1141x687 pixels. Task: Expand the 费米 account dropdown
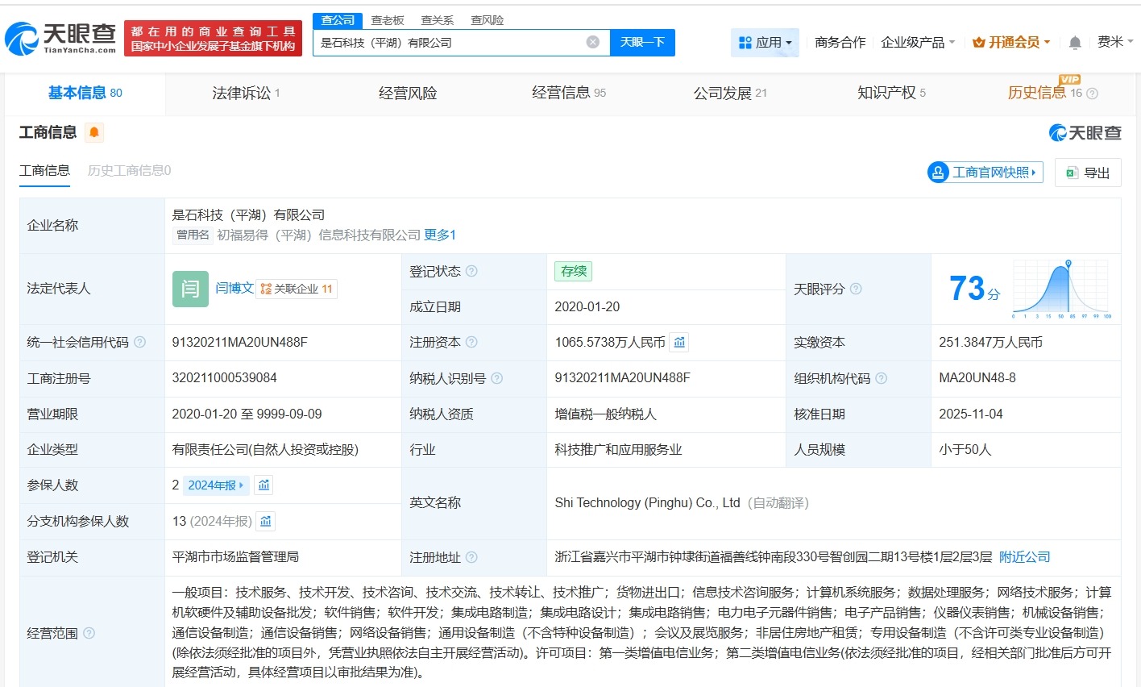click(x=1116, y=42)
